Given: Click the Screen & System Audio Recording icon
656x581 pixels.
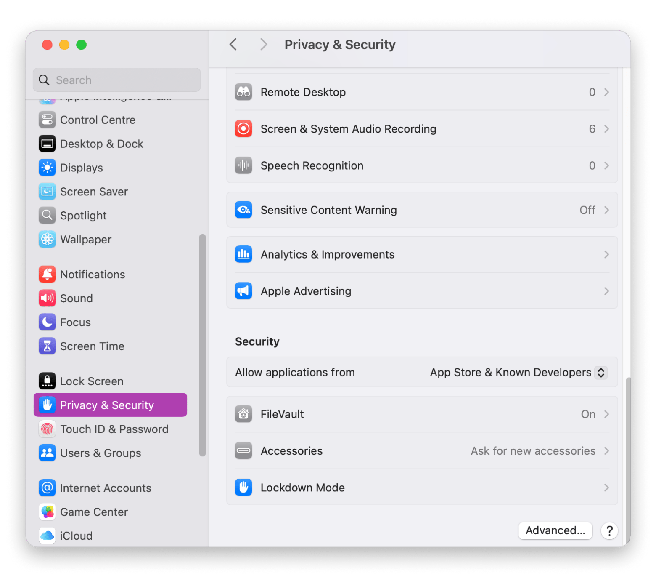Looking at the screenshot, I should point(243,129).
